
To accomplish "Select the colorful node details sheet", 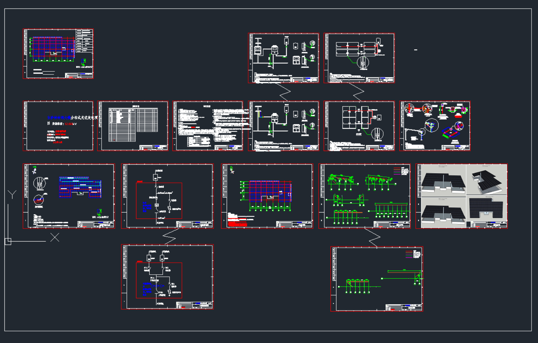I will click(x=435, y=126).
